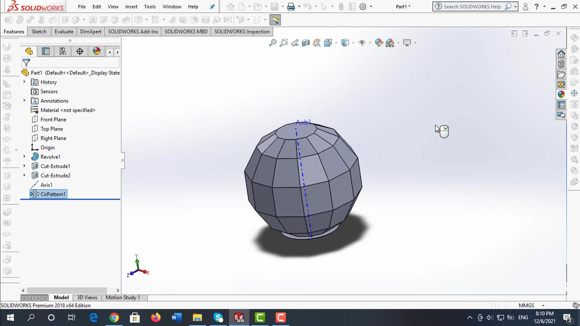Select Axis1 in the feature tree
This screenshot has width=580, height=326.
pyautogui.click(x=46, y=185)
